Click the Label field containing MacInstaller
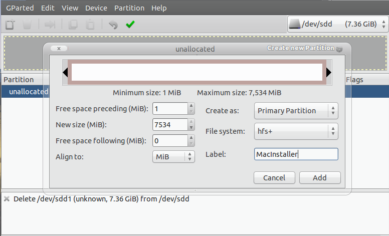The width and height of the screenshot is (389, 236). [x=296, y=154]
